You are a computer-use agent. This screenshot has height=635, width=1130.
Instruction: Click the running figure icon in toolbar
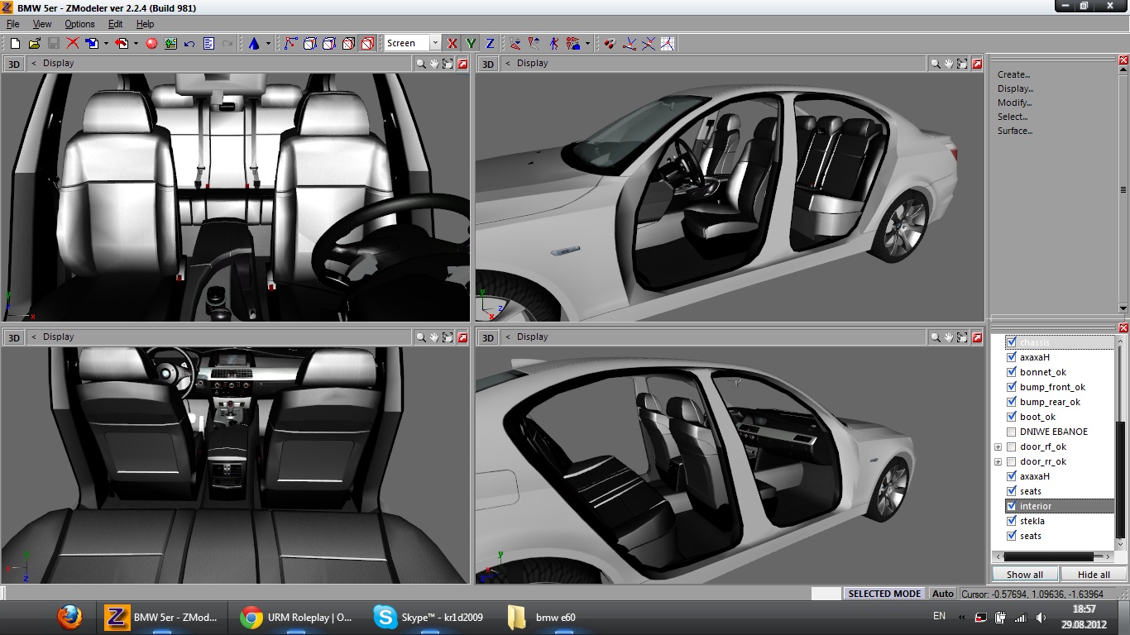[x=553, y=43]
